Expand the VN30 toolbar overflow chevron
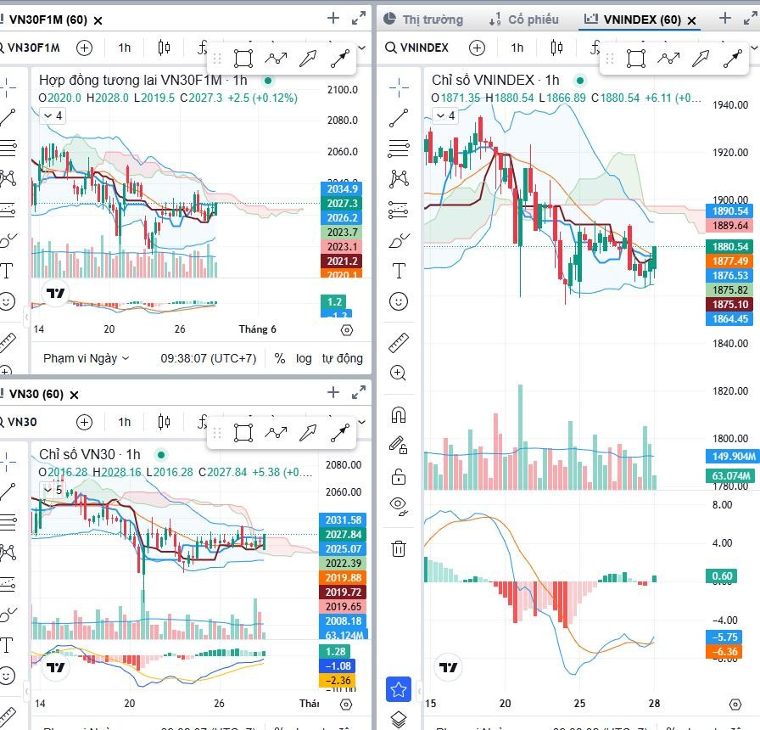 [361, 422]
